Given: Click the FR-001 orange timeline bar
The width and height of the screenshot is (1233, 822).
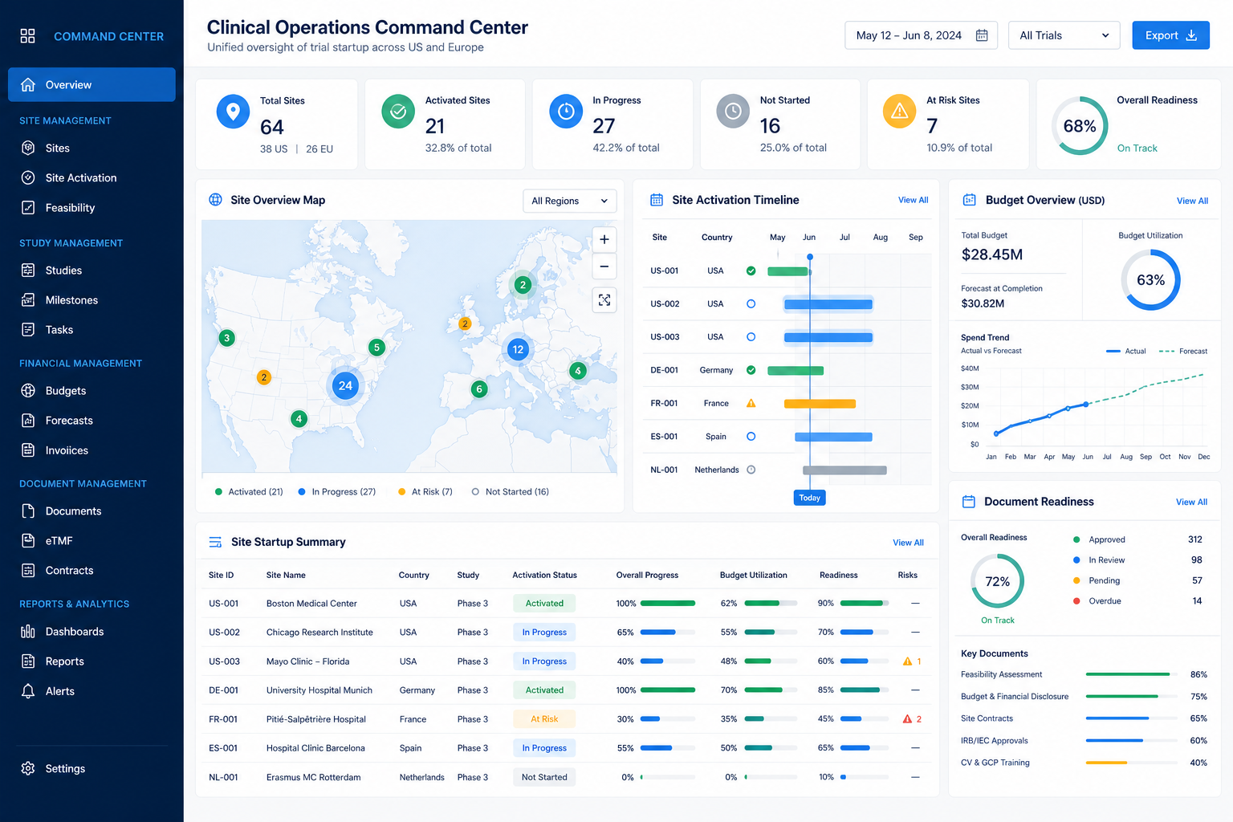Looking at the screenshot, I should pos(820,404).
